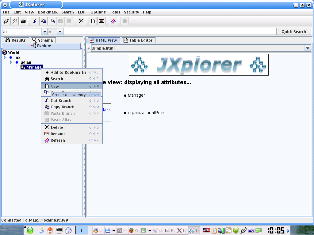Image resolution: width=314 pixels, height=235 pixels.
Task: Choose Delete from the context menu
Action: (x=57, y=127)
